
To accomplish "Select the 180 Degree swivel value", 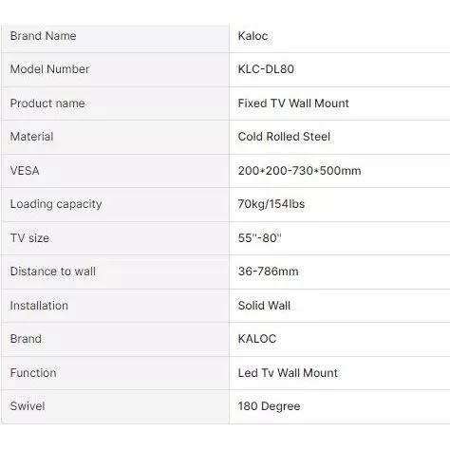I will (x=269, y=406).
